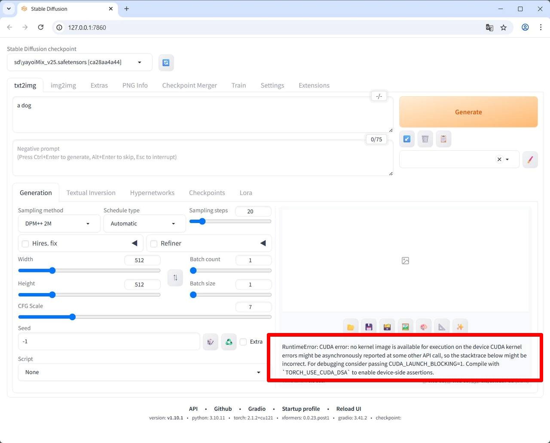Open Sampling method DPM++ 2M dropdown
This screenshot has height=443, width=550.
click(59, 223)
